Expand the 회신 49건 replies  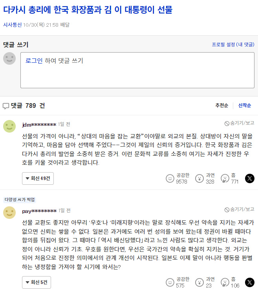coord(38,178)
